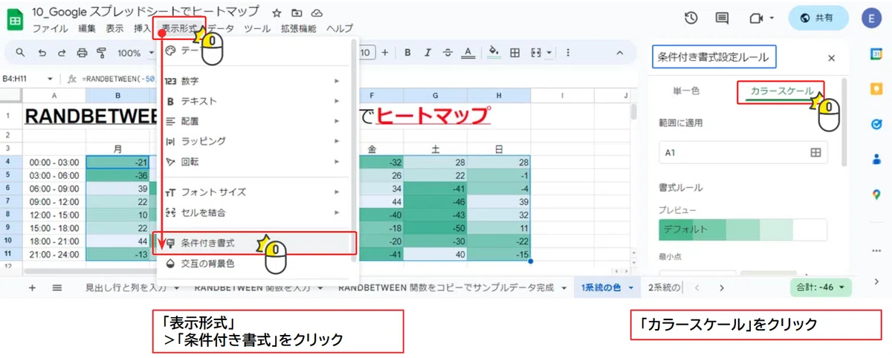Viewport: 892px width, 358px height.
Task: Switch to the 1系統の色 sheet tab
Action: (x=601, y=287)
